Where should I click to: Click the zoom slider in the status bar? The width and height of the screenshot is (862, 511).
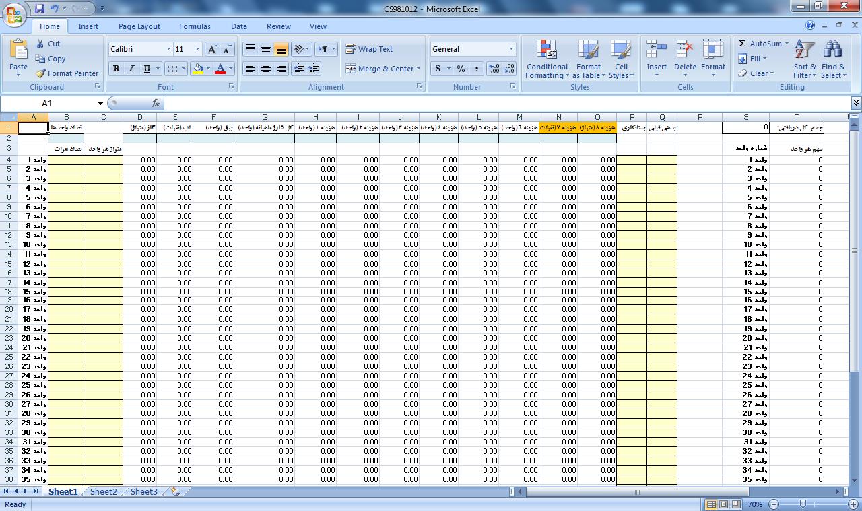coord(803,504)
